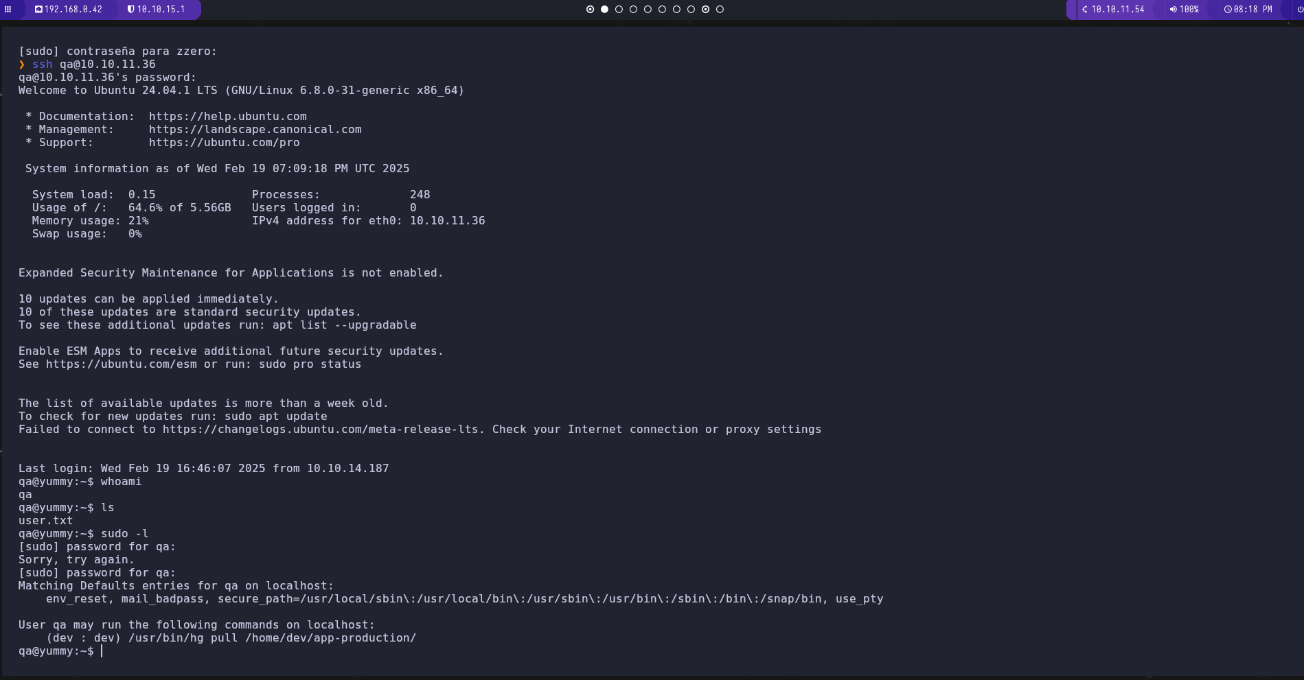Viewport: 1304px width, 680px height.
Task: Click the Last login line from 10.10.14.187
Action: click(x=204, y=469)
